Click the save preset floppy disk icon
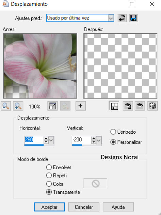Image resolution: width=161 pixels, height=215 pixels. point(133,18)
